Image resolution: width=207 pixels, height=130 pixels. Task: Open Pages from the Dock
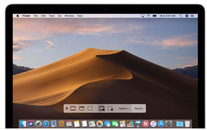point(123,124)
